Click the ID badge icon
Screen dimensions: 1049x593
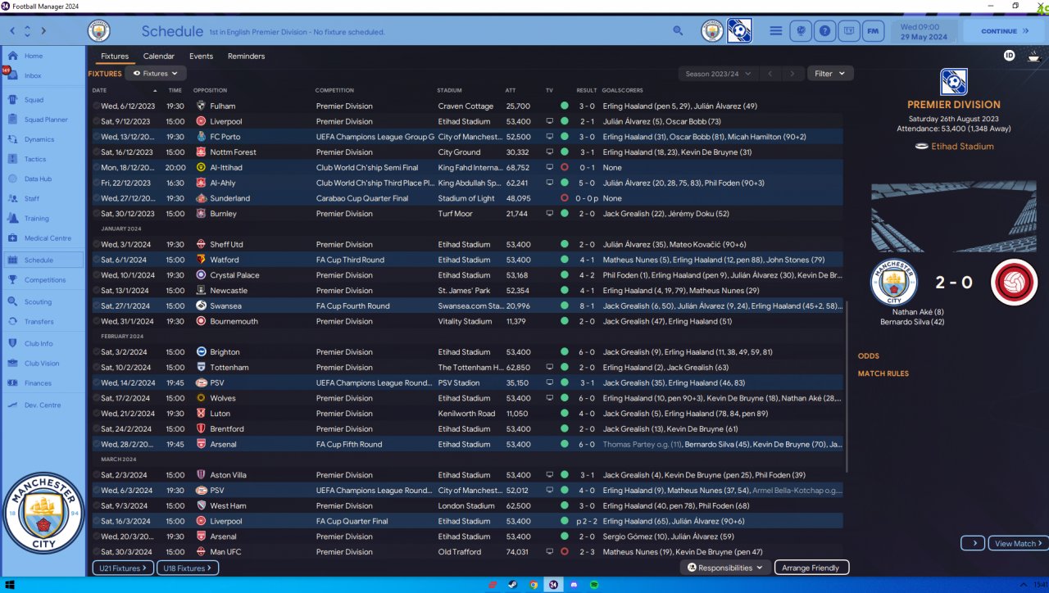coord(1010,56)
